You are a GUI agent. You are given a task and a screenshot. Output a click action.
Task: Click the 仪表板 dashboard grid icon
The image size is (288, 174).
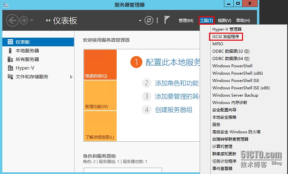[10, 42]
